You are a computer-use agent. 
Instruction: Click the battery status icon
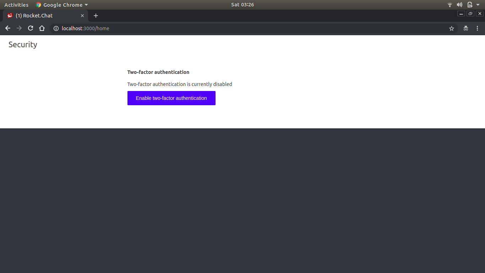point(469,5)
